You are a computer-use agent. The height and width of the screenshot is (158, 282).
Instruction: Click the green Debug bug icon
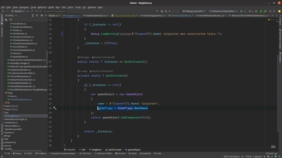point(241,11)
